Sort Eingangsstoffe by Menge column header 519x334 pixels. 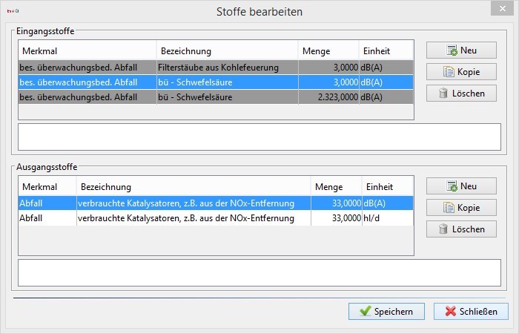coord(327,51)
